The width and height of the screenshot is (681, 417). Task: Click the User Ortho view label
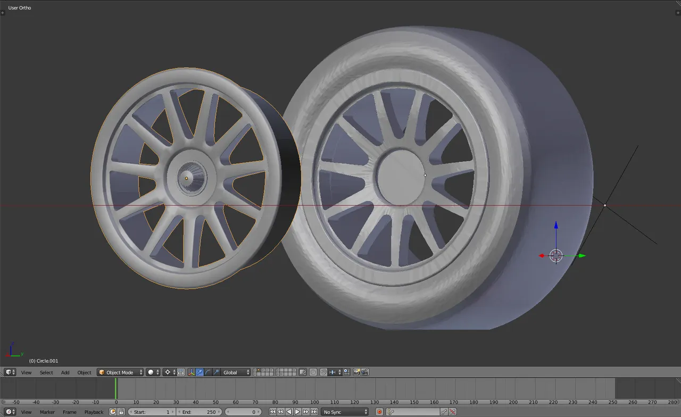point(20,8)
